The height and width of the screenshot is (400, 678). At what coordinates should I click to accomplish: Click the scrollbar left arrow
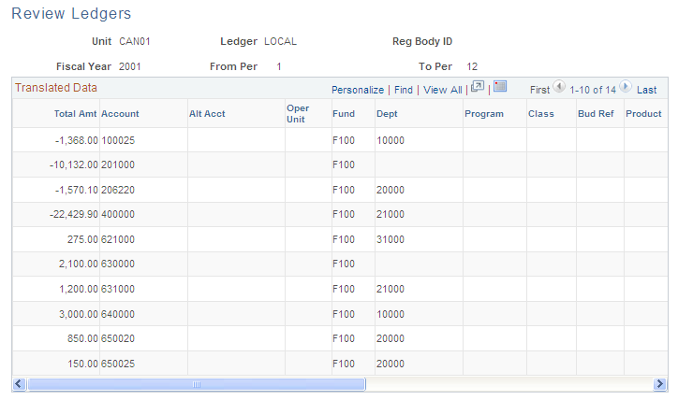click(19, 383)
